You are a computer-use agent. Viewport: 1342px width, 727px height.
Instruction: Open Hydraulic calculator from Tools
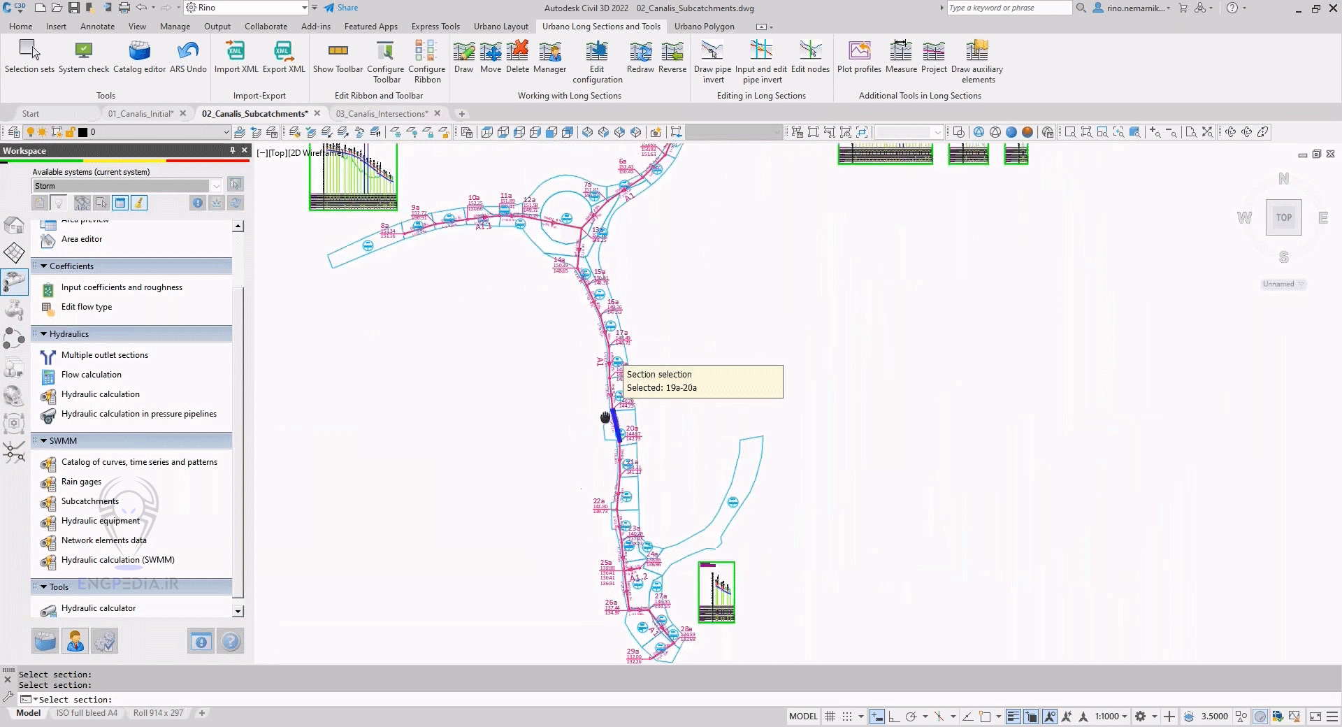coord(98,608)
